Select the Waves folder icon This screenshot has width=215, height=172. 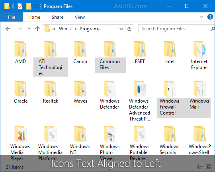click(x=80, y=89)
